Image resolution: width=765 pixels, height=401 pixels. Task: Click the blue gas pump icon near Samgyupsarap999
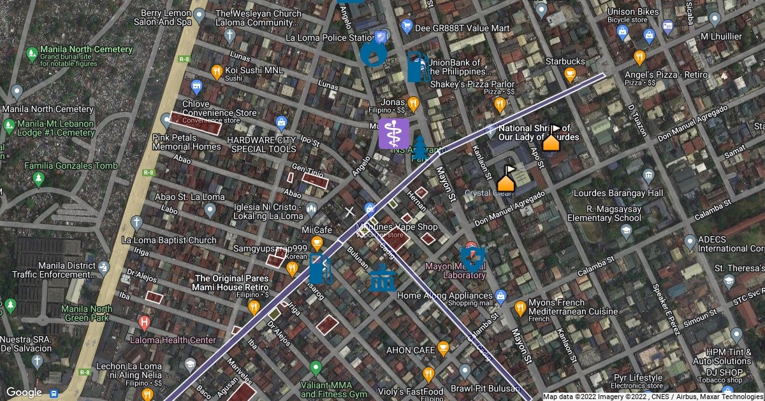[321, 269]
